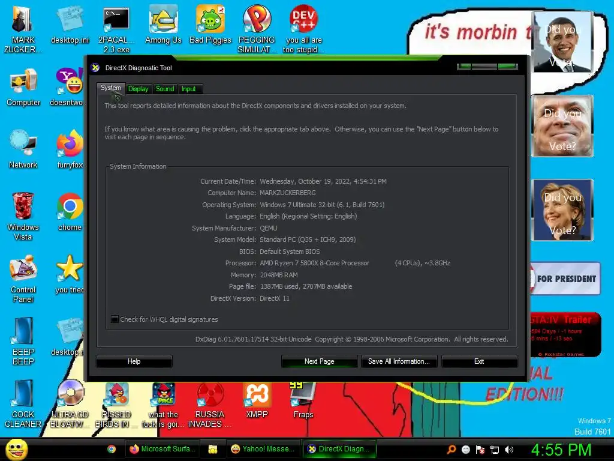Open the Computer desktop icon
The width and height of the screenshot is (614, 461).
tap(23, 87)
